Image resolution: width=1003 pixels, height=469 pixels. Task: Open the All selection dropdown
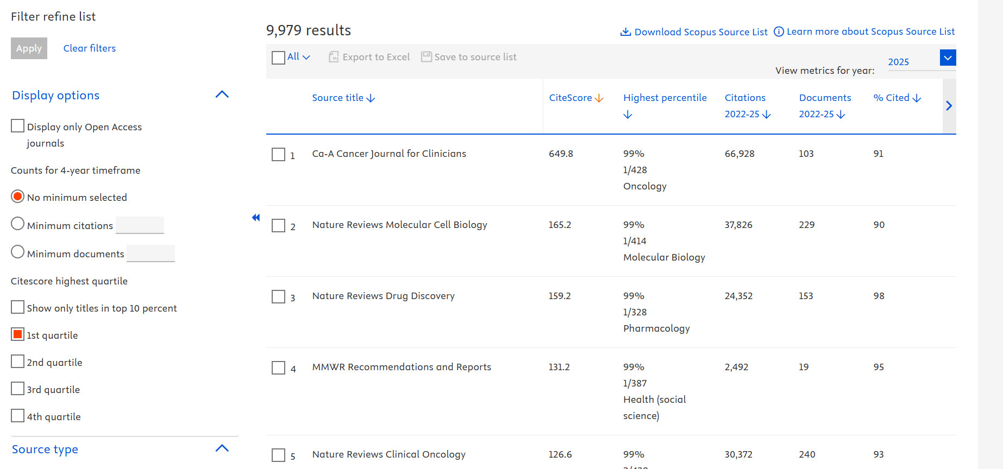pyautogui.click(x=298, y=56)
